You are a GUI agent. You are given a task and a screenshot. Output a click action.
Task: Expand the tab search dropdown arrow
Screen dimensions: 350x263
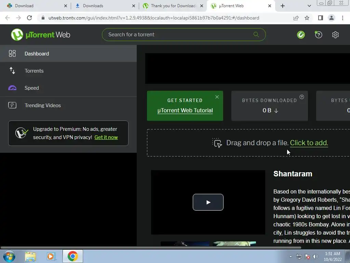[309, 6]
